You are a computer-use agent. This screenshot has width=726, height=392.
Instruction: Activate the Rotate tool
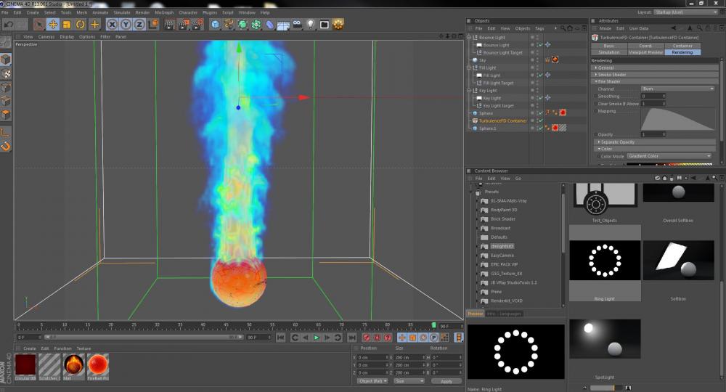[81, 25]
